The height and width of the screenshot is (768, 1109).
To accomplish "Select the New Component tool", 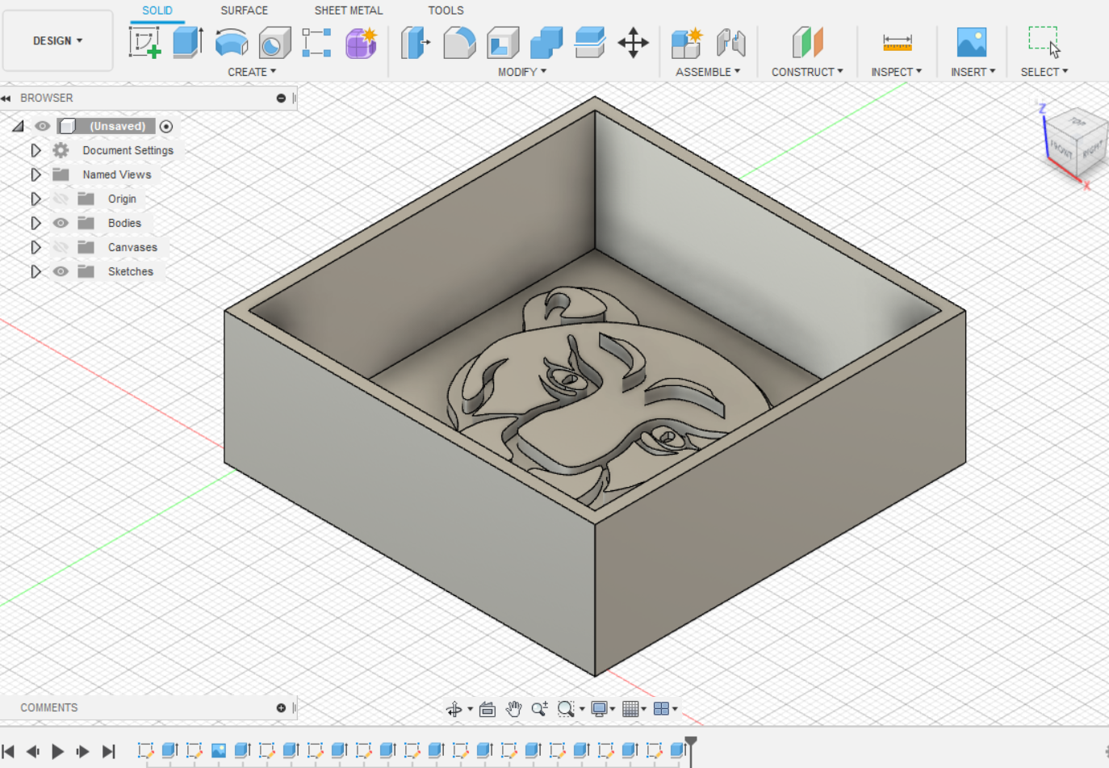I will [x=687, y=42].
